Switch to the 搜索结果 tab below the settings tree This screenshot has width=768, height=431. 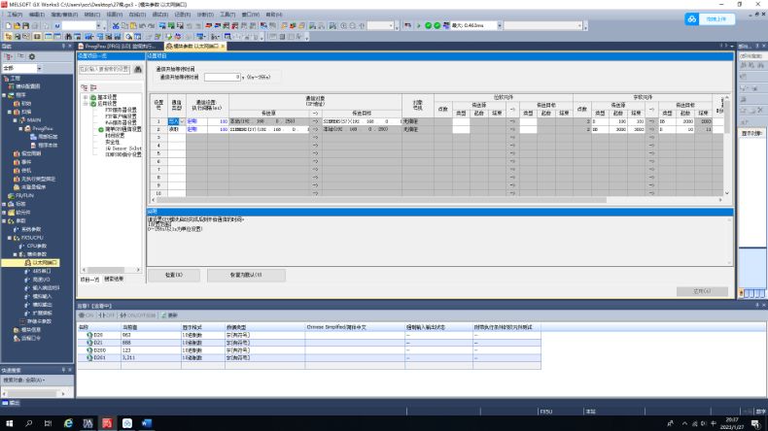coord(114,279)
